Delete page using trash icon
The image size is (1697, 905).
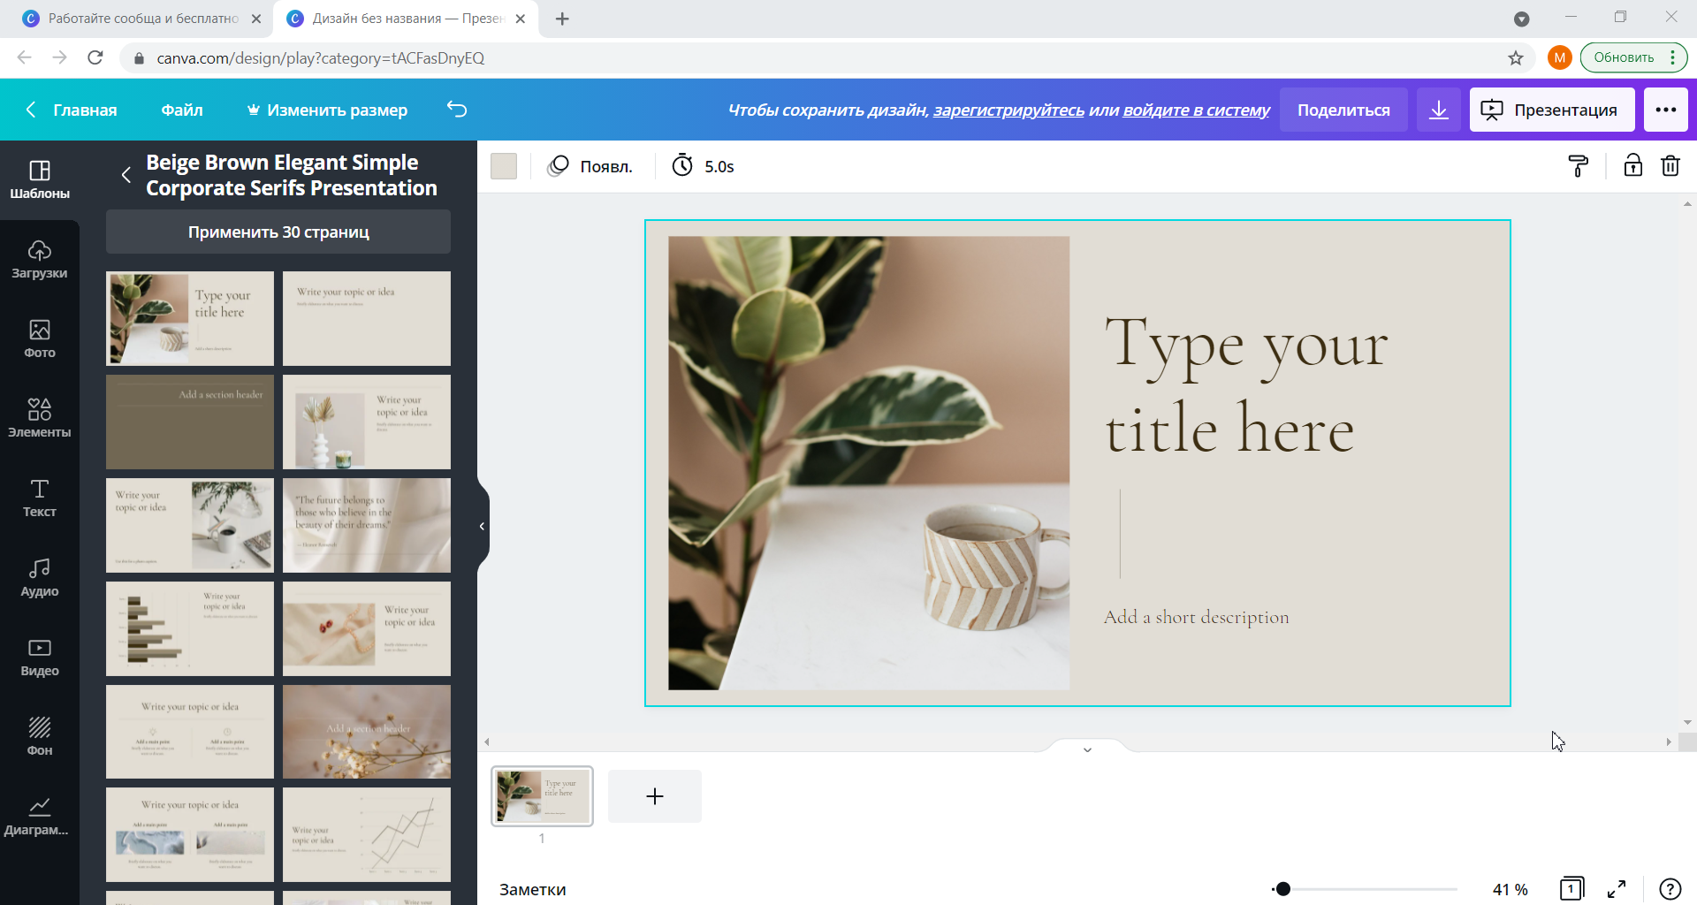pyautogui.click(x=1670, y=166)
